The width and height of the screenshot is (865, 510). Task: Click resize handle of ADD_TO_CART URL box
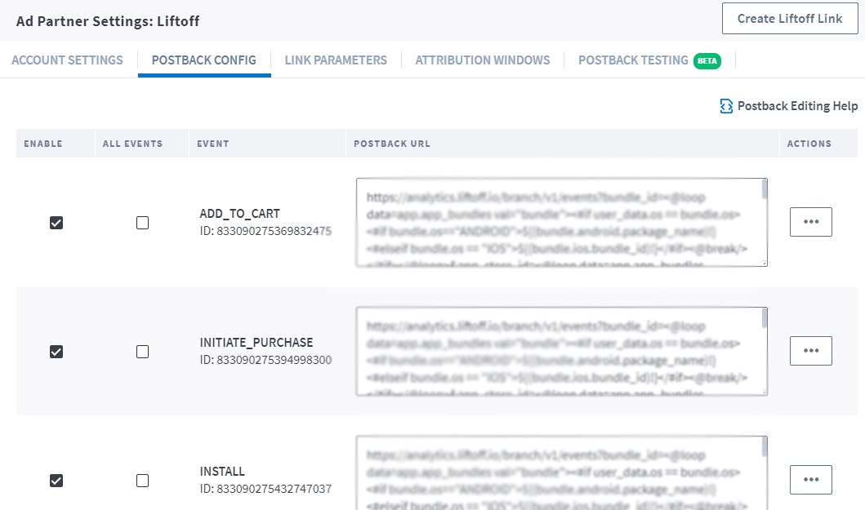coord(764,263)
